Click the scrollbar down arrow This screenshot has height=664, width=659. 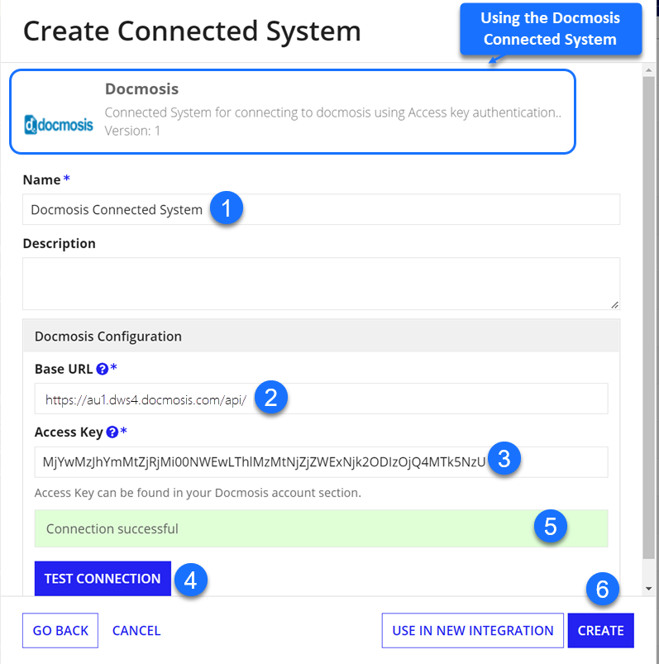648,588
